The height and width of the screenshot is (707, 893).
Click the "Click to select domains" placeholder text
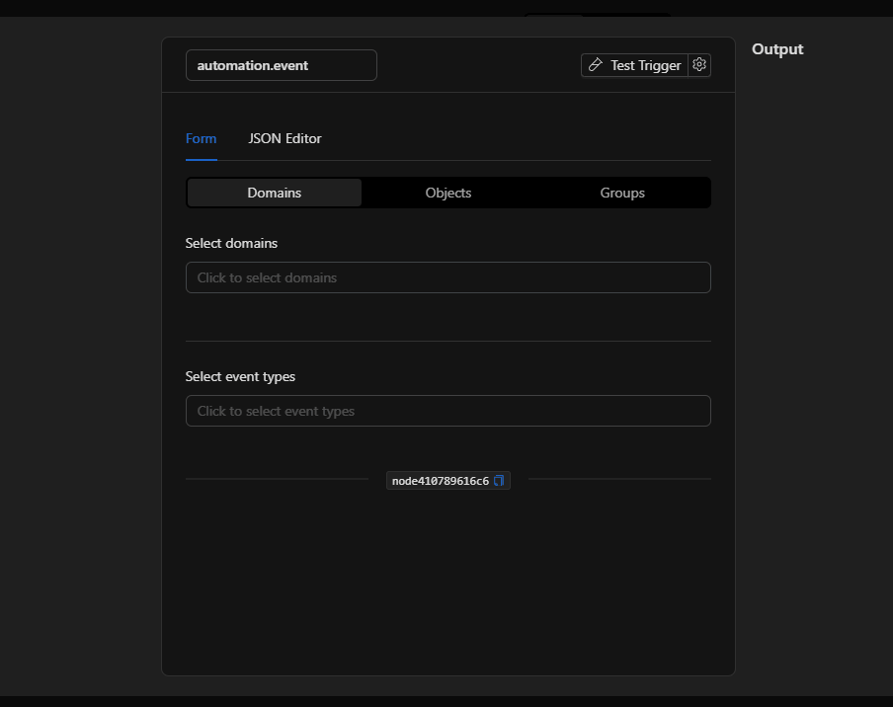click(267, 277)
